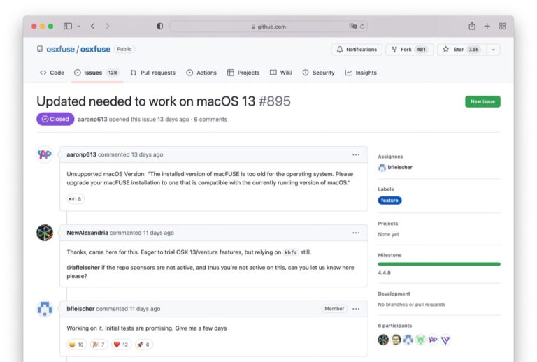Open the Safari share icon
This screenshot has width=537, height=362.
pyautogui.click(x=472, y=26)
